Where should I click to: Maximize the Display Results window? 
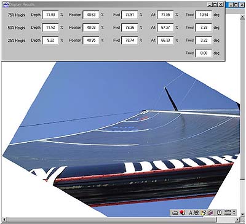click(215, 4)
